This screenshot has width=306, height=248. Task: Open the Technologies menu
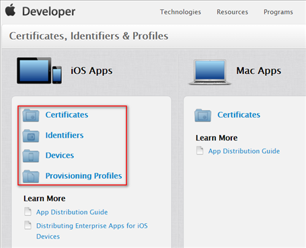(x=180, y=12)
